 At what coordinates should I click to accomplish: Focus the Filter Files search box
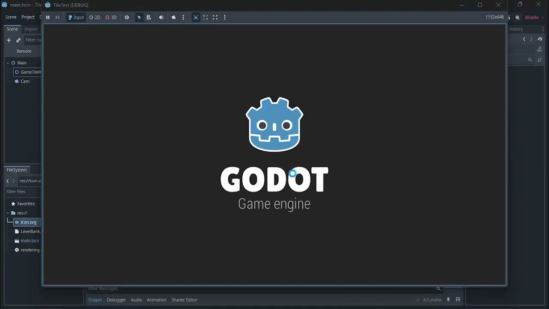point(23,192)
